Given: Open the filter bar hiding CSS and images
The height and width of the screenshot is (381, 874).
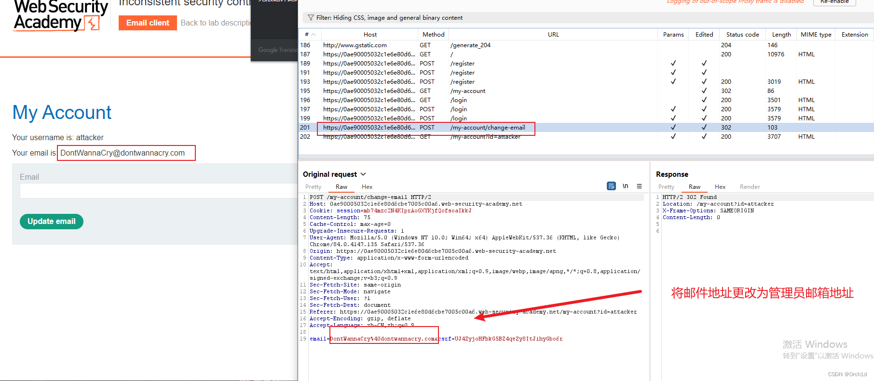Looking at the screenshot, I should click(x=588, y=18).
